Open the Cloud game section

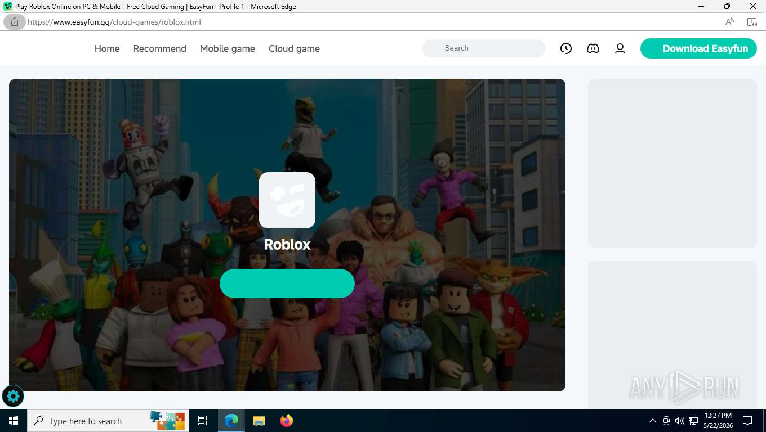point(294,48)
